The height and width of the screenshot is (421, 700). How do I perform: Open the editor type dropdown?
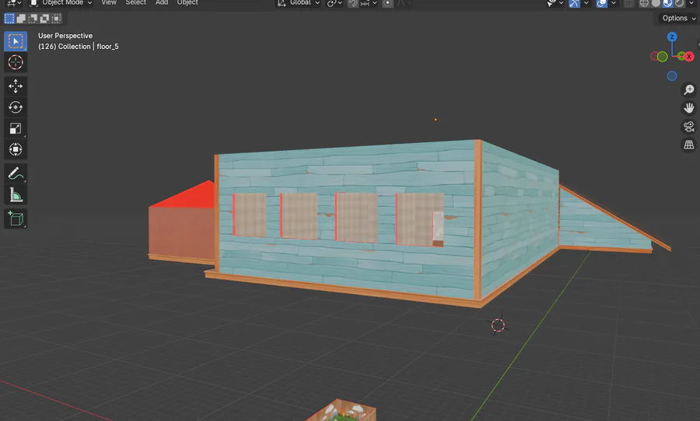tap(13, 2)
